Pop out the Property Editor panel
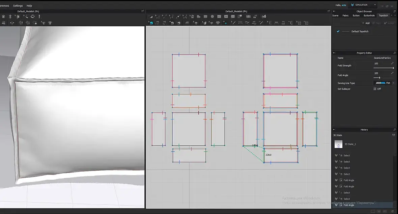 395,53
